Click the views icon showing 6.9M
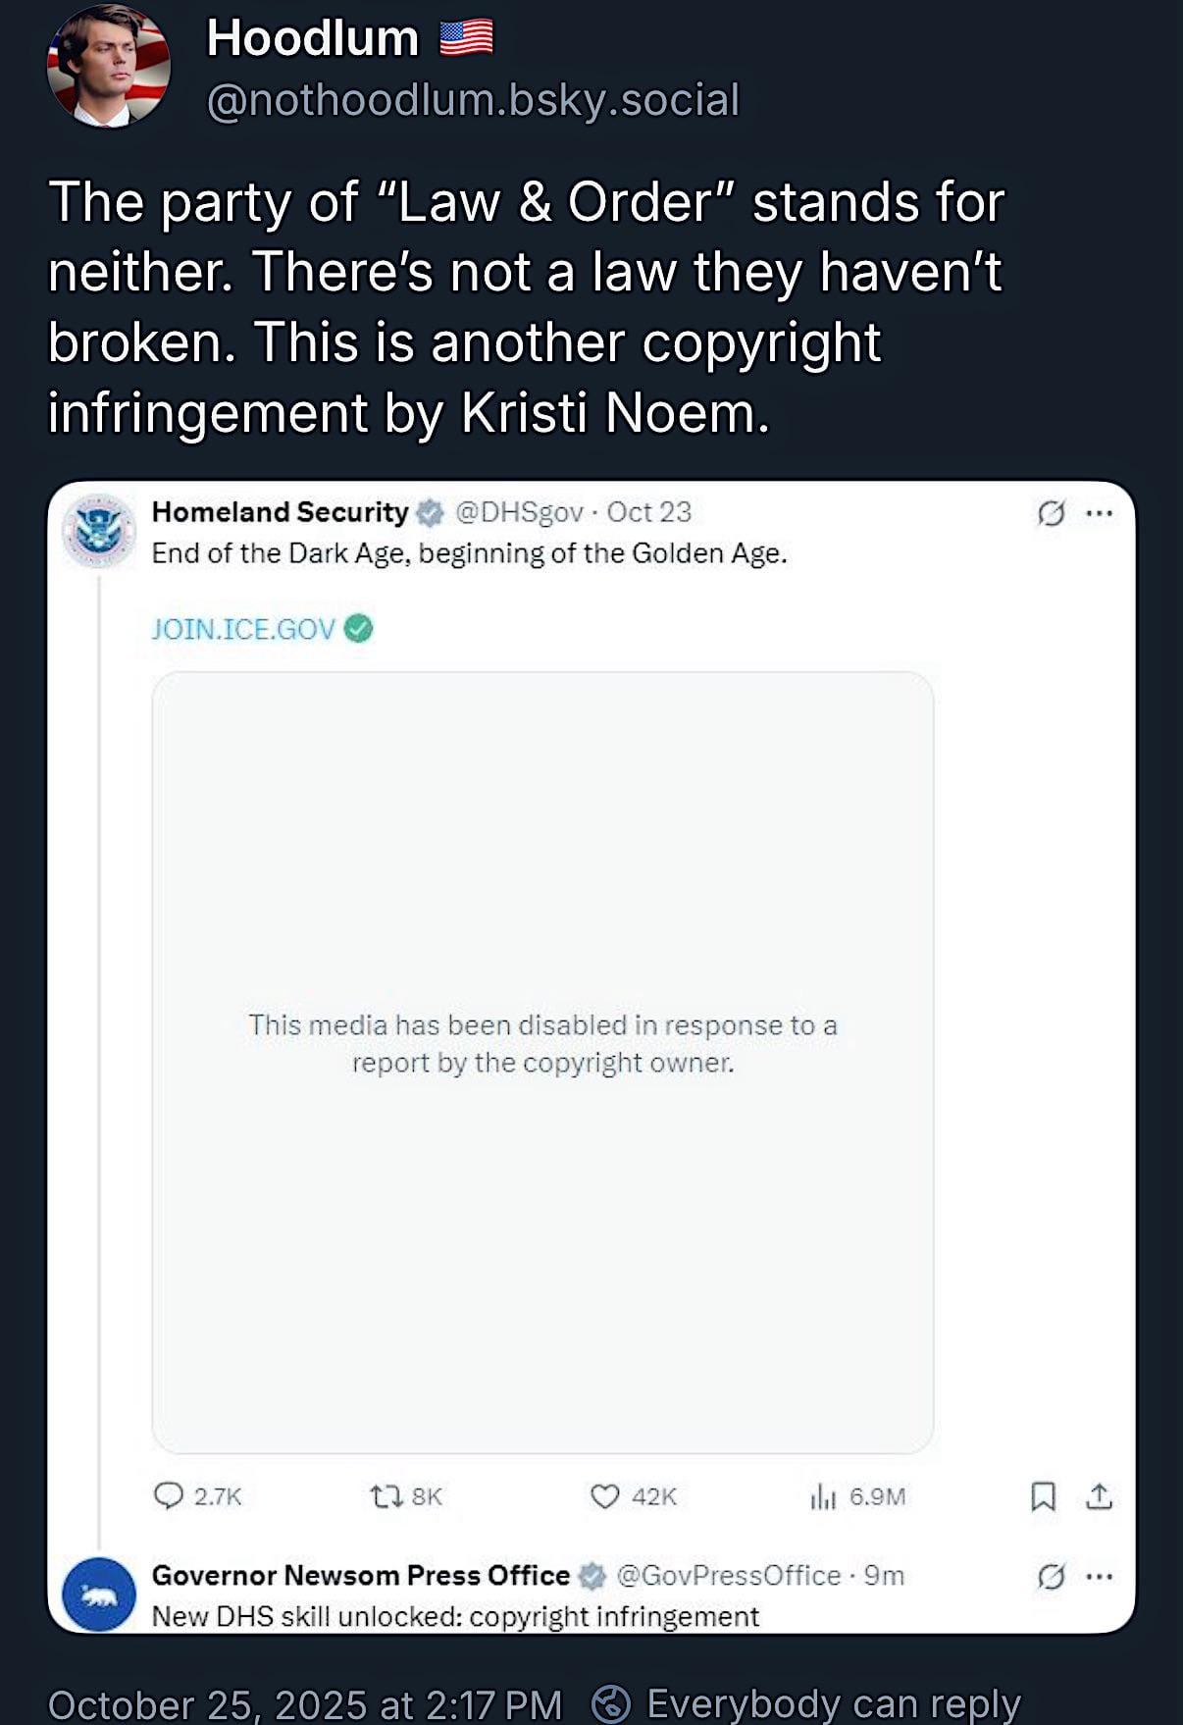1183x1725 pixels. coord(822,1496)
